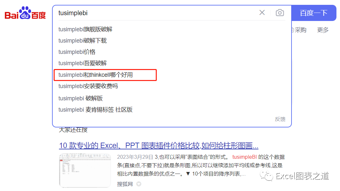Viewport: 340px width, 191px height.
Task: Select suggestion tusimplebi安装要收费吗
Action: click(x=88, y=86)
